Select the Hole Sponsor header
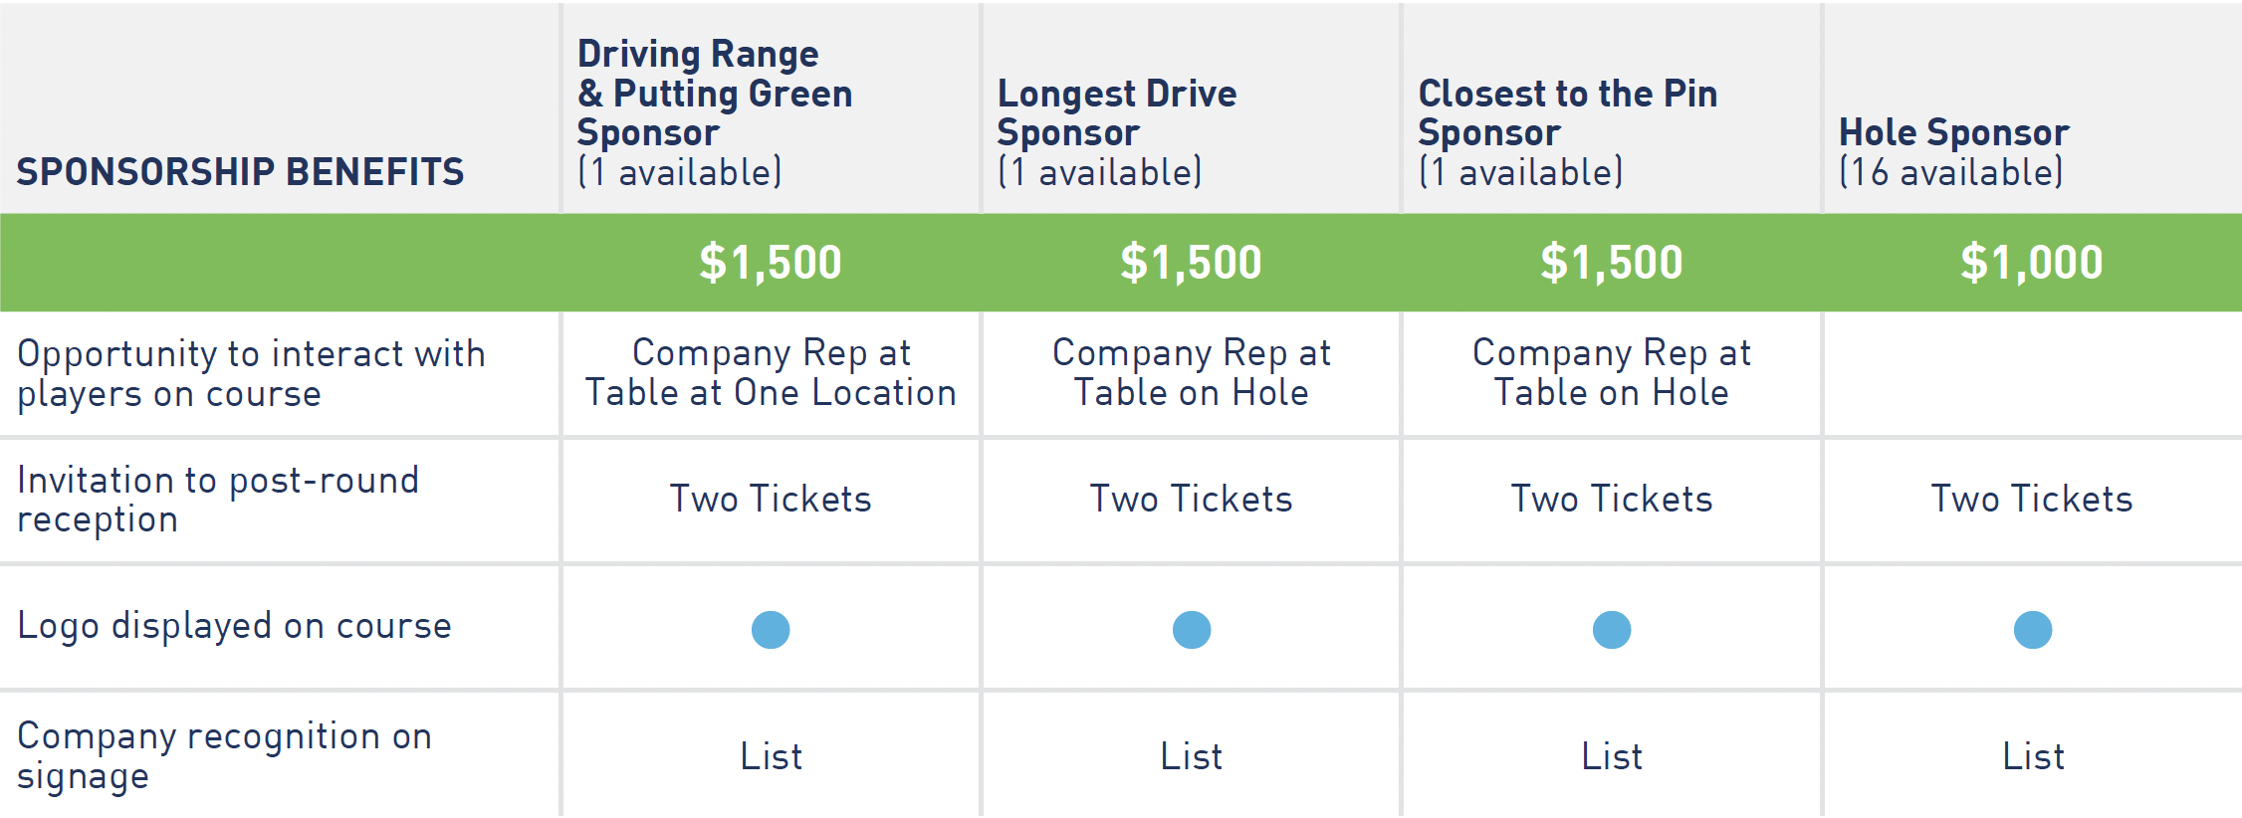This screenshot has width=2242, height=818. click(x=1953, y=151)
